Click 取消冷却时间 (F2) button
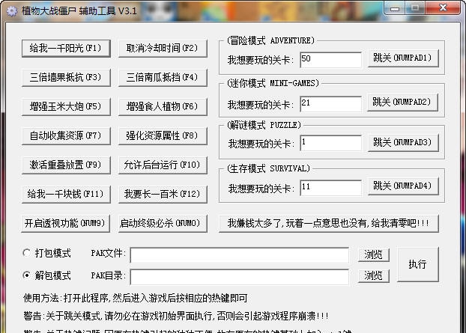The width and height of the screenshot is (466, 333). 163,48
